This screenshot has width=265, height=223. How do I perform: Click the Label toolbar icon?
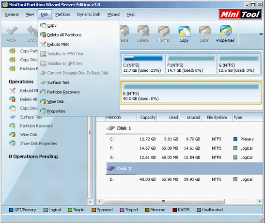coord(204,31)
